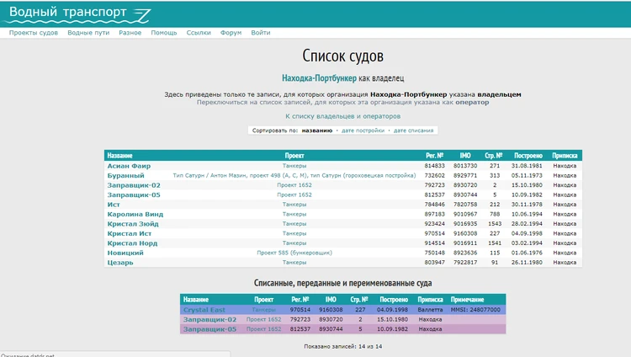Click the Войти login link
This screenshot has height=357, width=631.
click(x=261, y=33)
